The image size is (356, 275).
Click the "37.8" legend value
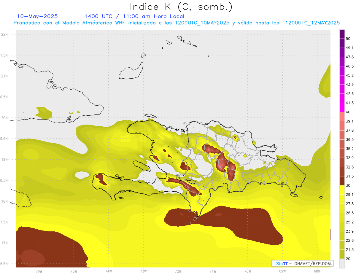pos(350,131)
